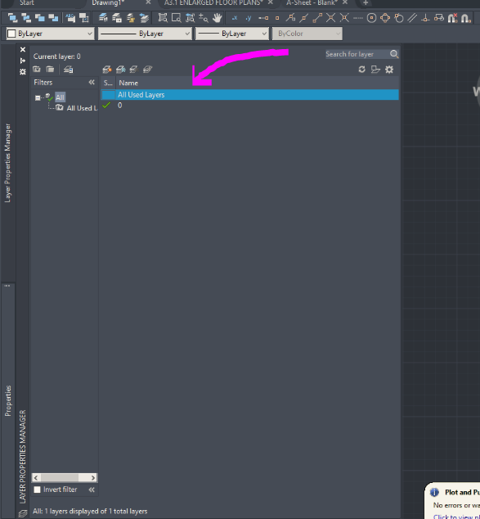Click the Set Current layer icon
Viewport: 480px width, 519px height.
(x=147, y=70)
